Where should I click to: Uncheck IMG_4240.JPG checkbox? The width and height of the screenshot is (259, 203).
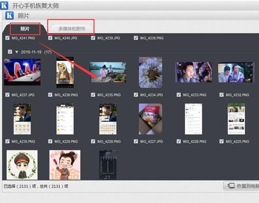50,38
